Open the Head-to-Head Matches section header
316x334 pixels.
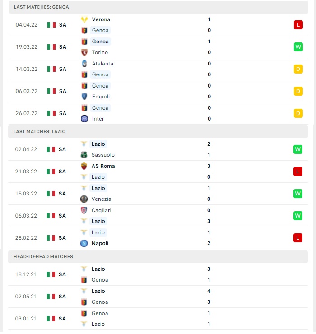[x=158, y=256]
